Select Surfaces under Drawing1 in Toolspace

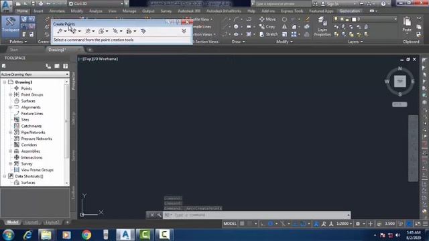pos(28,101)
